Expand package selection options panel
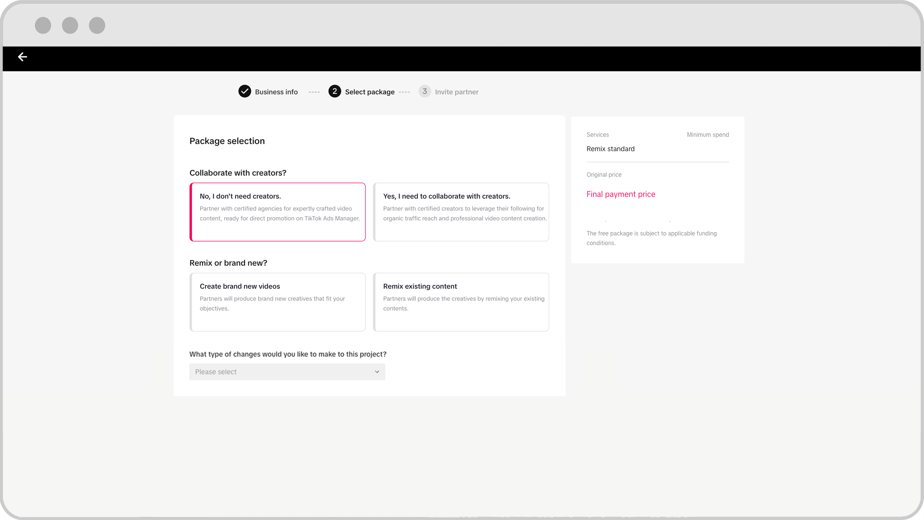The image size is (924, 520). click(376, 371)
